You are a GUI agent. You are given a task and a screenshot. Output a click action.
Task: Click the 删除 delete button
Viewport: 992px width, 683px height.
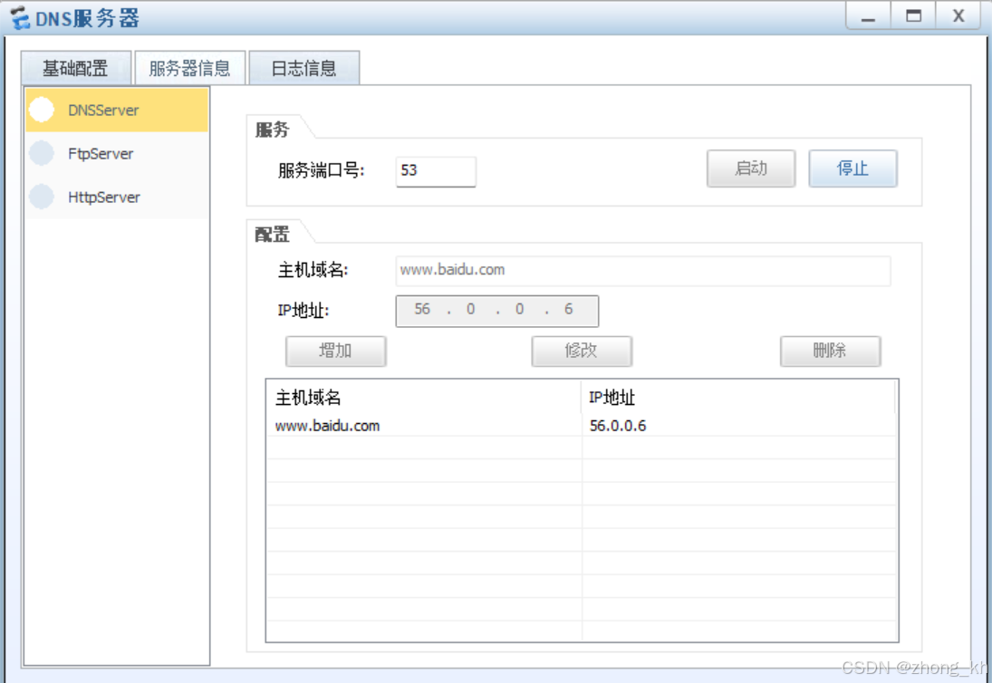click(830, 351)
